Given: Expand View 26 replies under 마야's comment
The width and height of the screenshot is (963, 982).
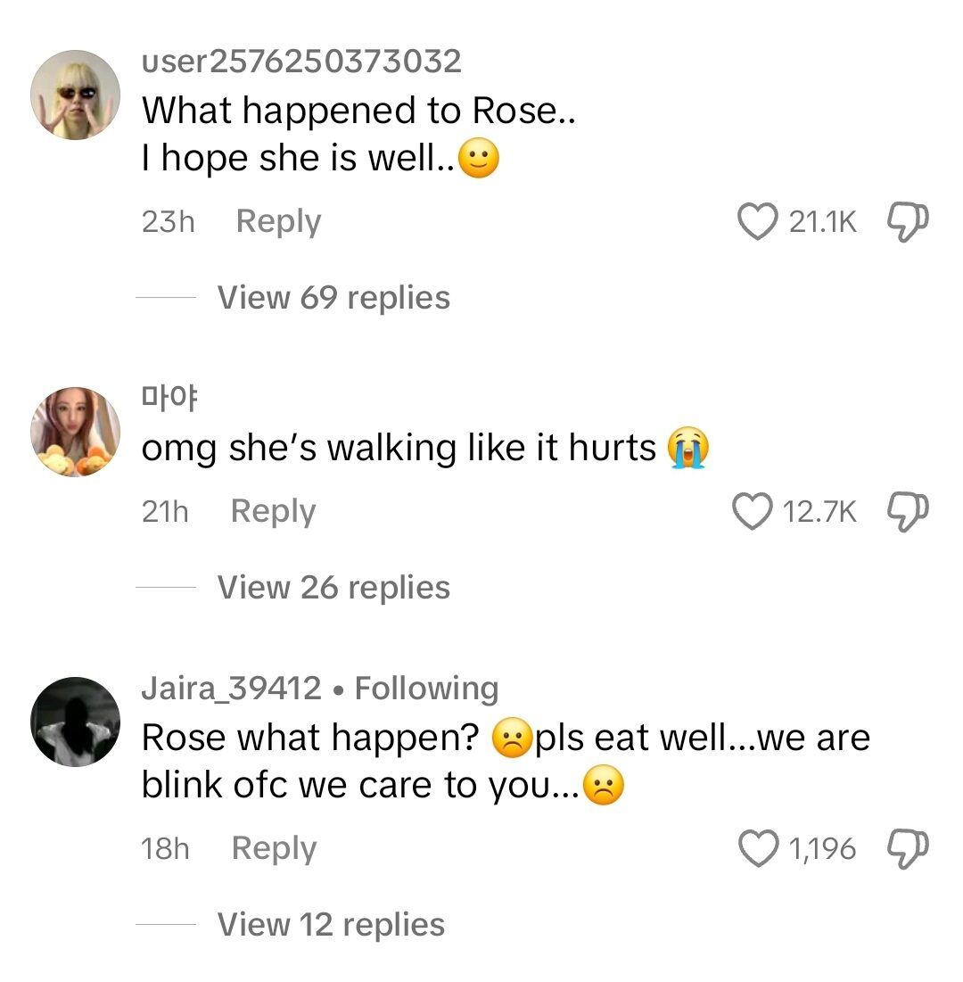Looking at the screenshot, I should point(333,587).
